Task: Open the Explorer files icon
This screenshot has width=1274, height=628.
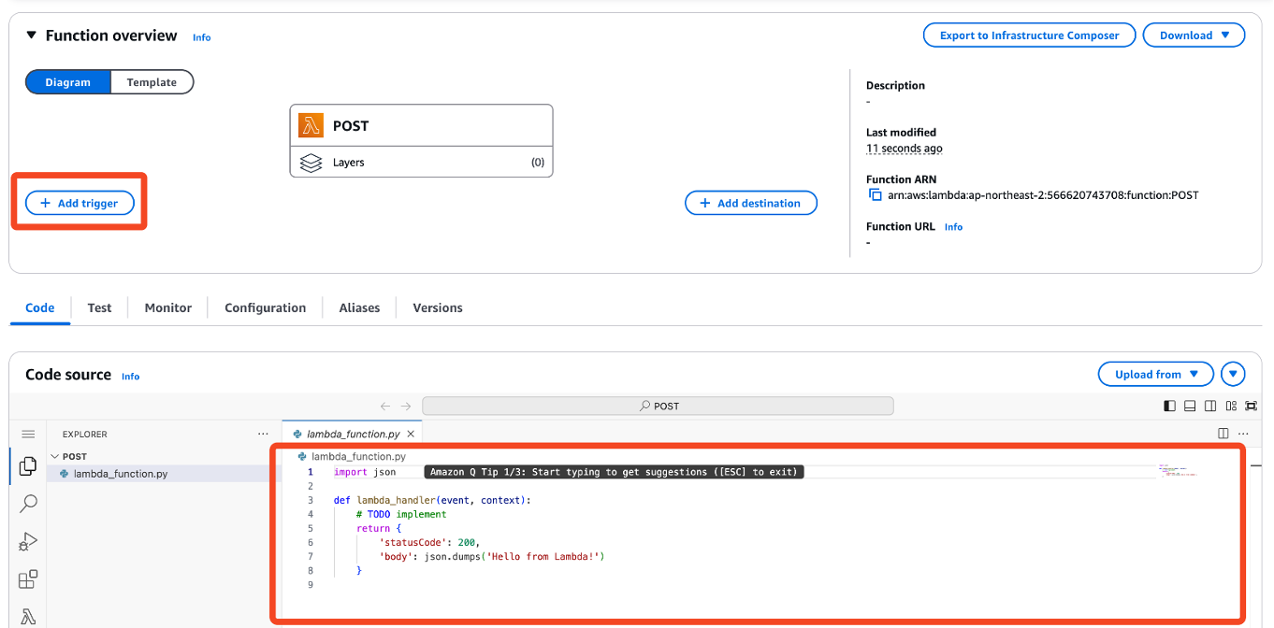Action: coord(28,465)
